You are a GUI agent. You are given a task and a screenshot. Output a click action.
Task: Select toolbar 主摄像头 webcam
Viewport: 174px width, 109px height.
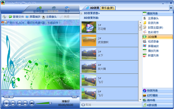[49, 17]
